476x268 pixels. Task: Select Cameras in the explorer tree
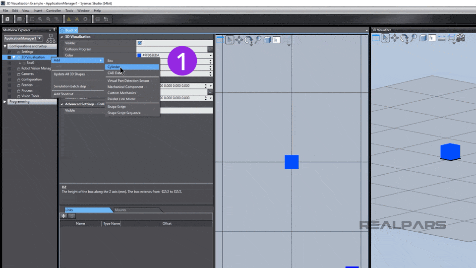coord(27,74)
